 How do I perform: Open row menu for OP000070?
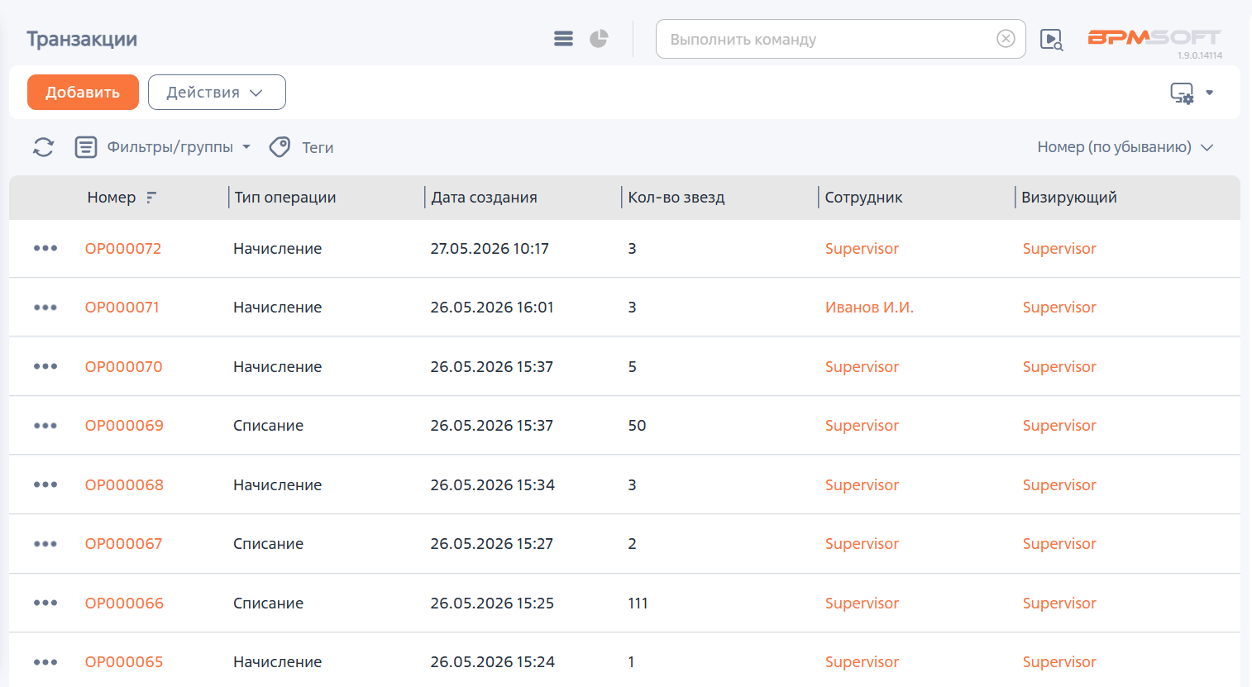coord(45,366)
